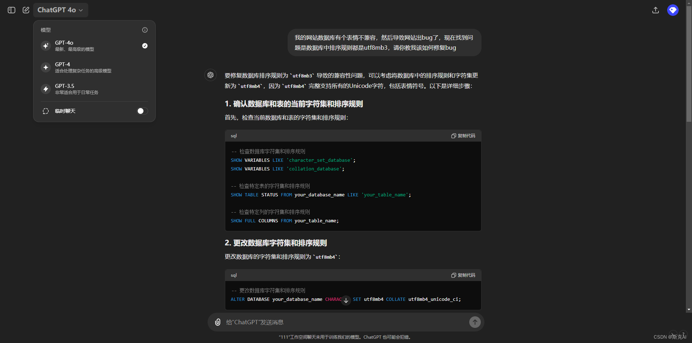Click the page vertical scrollbar thumb
This screenshot has height=343, width=692.
689,65
